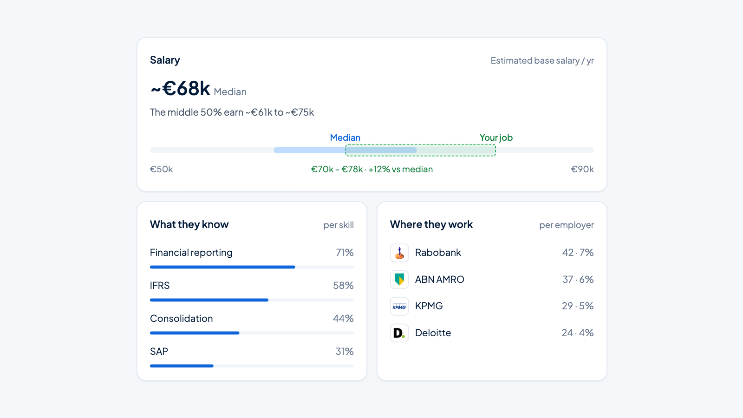Click the Where they work heading
The height and width of the screenshot is (418, 743).
coord(431,224)
